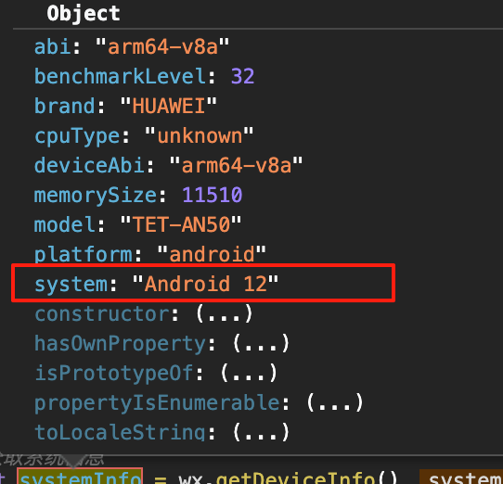The width and height of the screenshot is (503, 484).
Task: Expand the propertyIsEnumerable getter (...)
Action: coord(335,403)
